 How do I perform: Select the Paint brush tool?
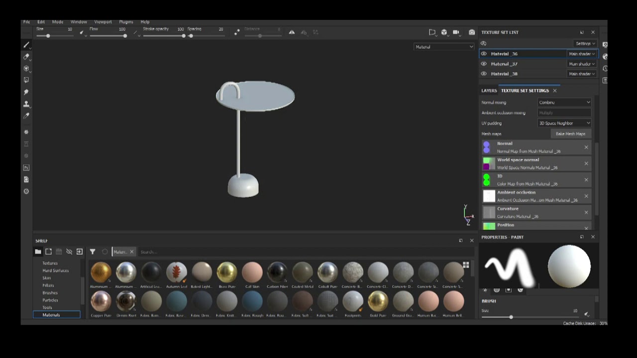[26, 45]
